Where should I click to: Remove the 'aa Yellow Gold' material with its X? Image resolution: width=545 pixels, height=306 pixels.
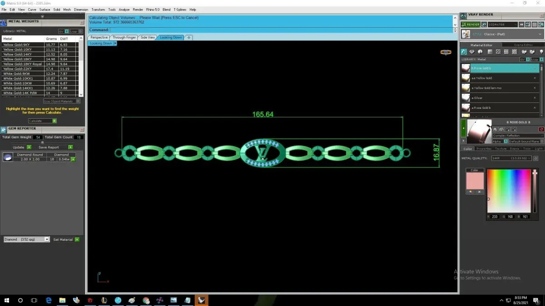pyautogui.click(x=535, y=78)
